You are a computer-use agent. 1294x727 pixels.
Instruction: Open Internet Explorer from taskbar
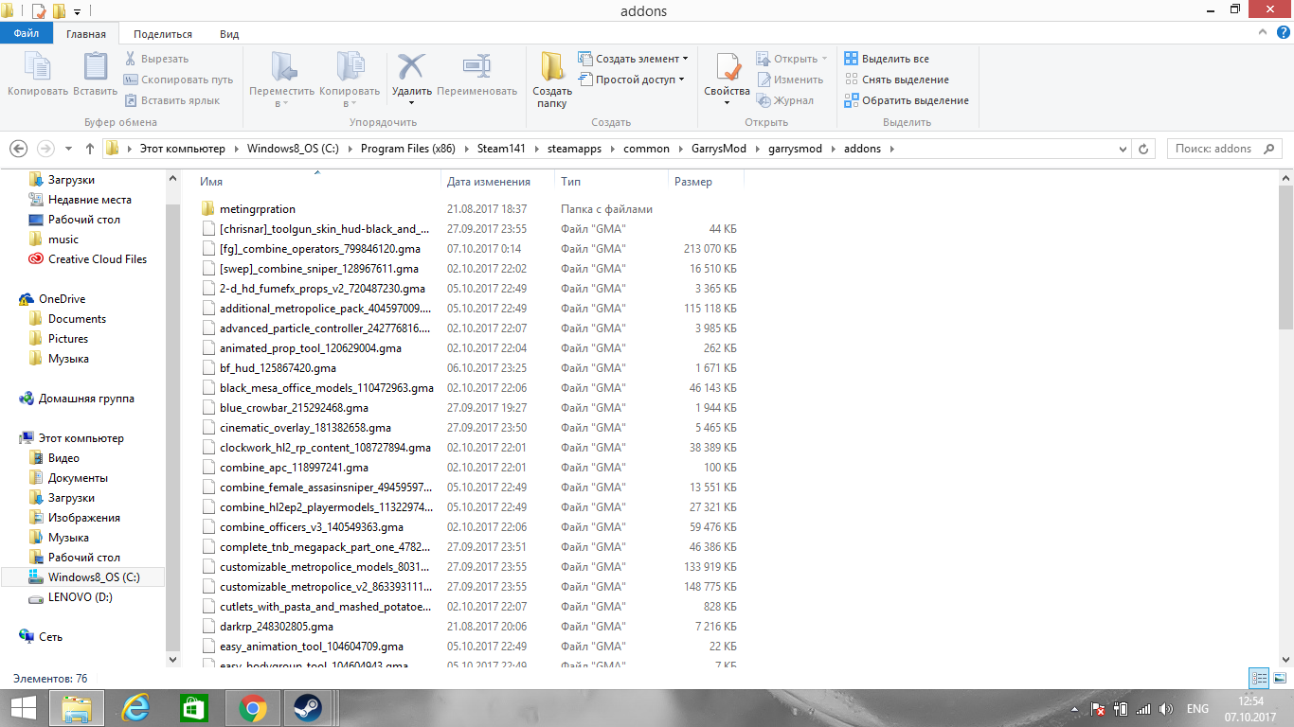click(136, 708)
